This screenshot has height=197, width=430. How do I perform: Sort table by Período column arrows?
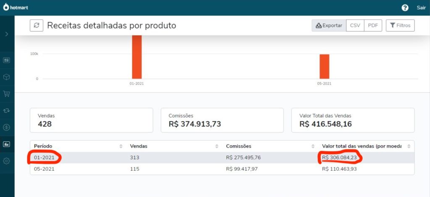(x=121, y=146)
